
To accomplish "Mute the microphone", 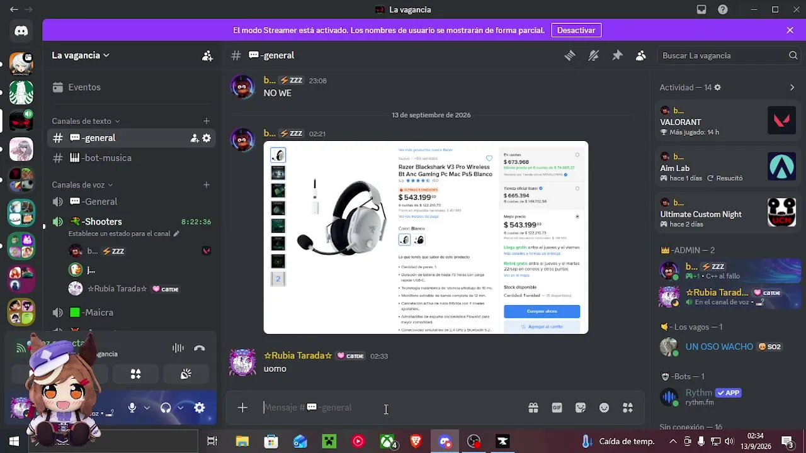I will [132, 408].
